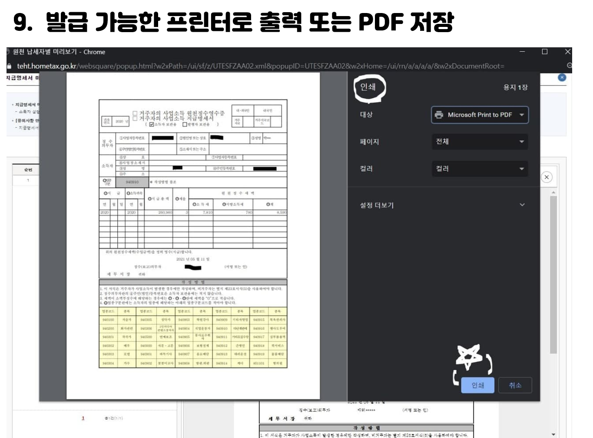Screen dimensions: 593x438
Task: Click the print preview page thumbnail
Action: pyautogui.click(x=193, y=236)
